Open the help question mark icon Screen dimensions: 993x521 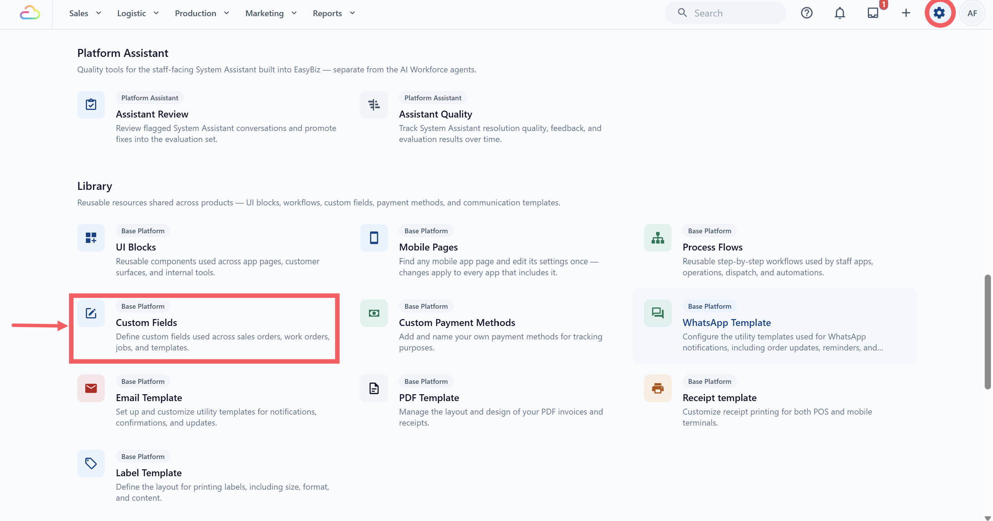pos(806,13)
